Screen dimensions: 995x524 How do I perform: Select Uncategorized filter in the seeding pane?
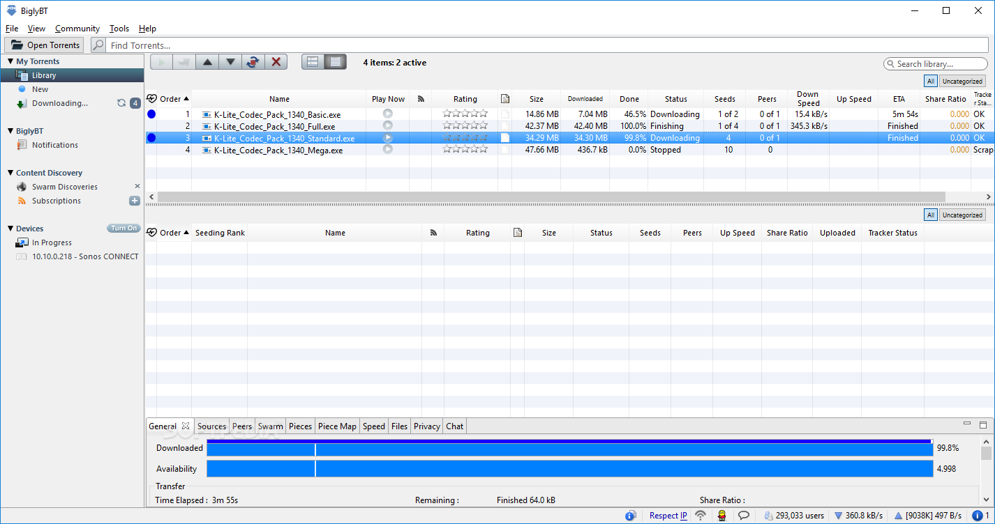962,215
